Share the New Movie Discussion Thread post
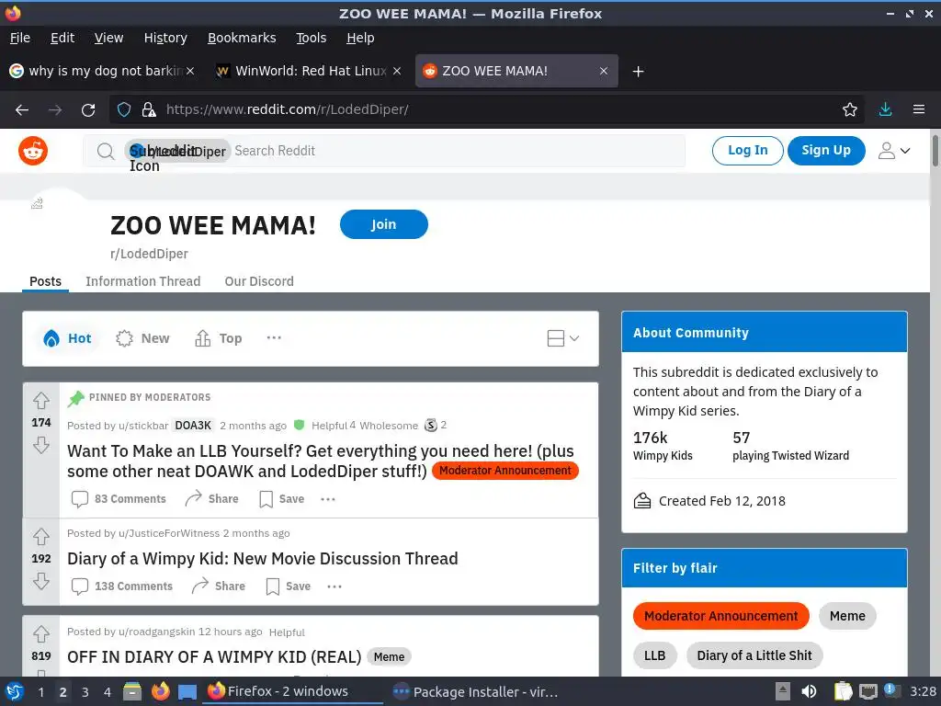 219,586
